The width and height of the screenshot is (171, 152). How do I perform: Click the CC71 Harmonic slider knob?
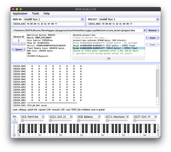pos(107,121)
